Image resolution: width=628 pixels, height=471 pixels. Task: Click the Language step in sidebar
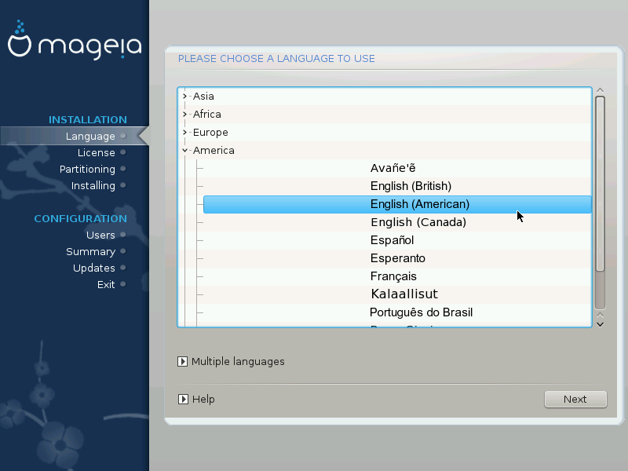coord(90,136)
